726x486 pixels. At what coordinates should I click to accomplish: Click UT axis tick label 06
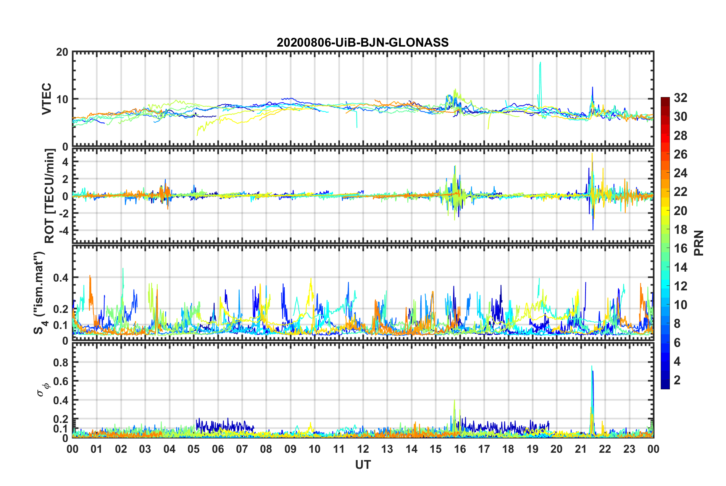tap(218, 449)
